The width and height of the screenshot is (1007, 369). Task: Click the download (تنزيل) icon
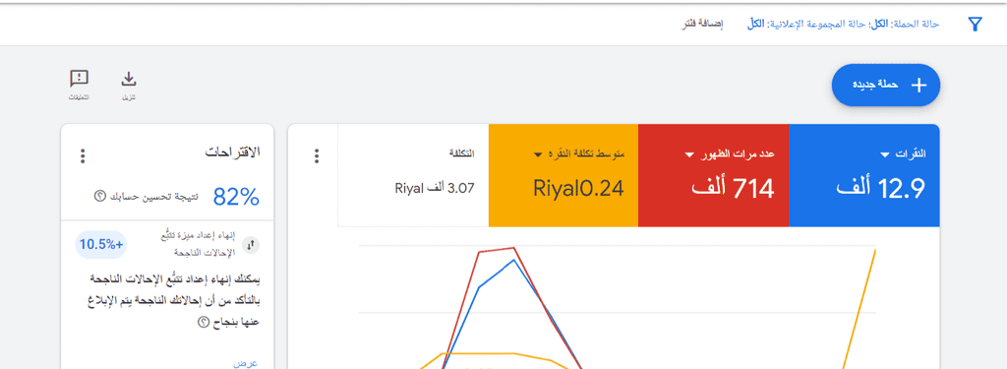[x=129, y=79]
